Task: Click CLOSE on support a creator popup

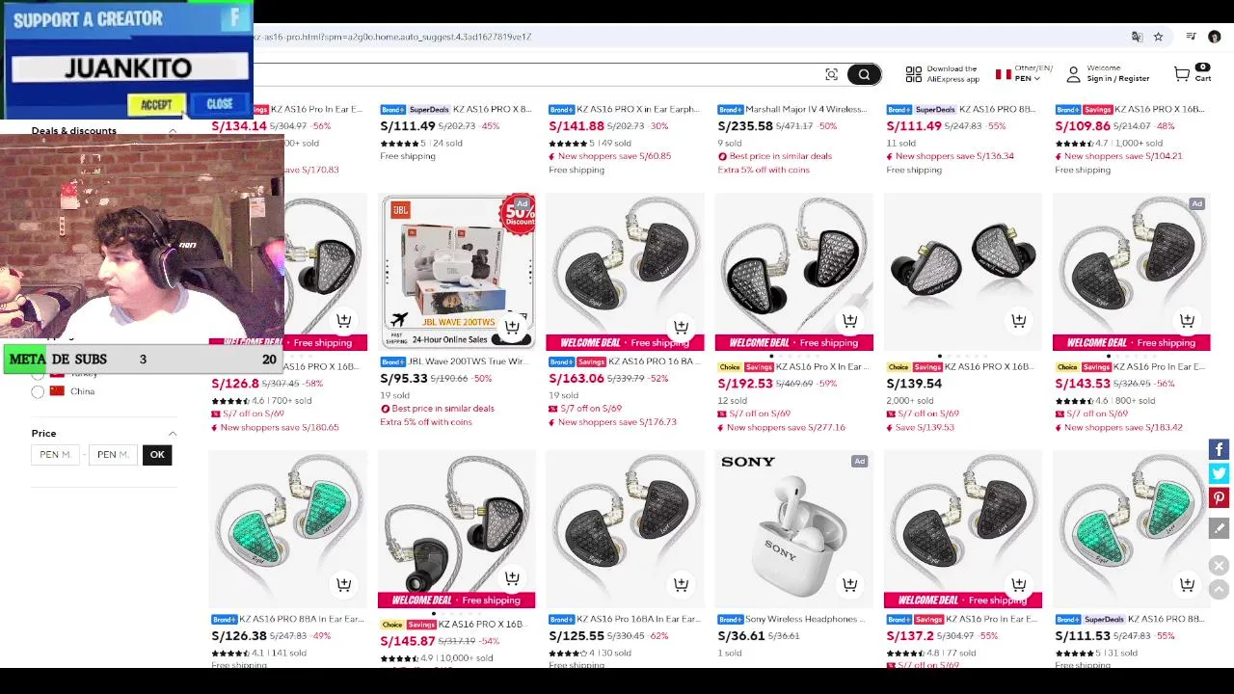Action: coord(220,104)
